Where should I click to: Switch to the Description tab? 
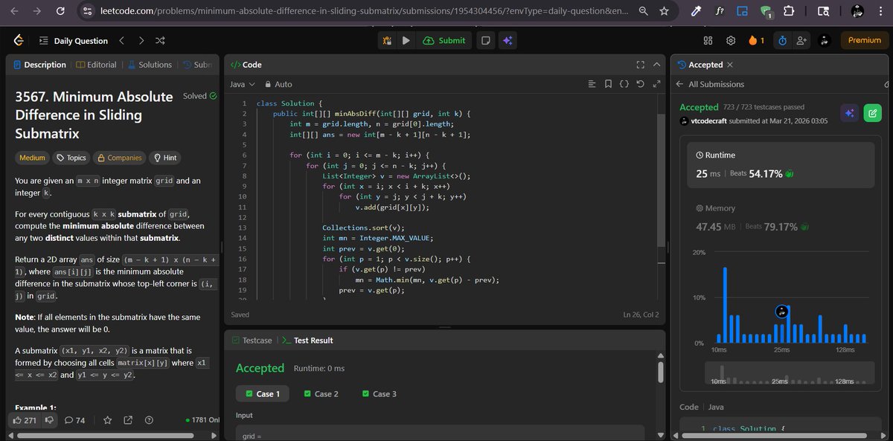[x=39, y=65]
